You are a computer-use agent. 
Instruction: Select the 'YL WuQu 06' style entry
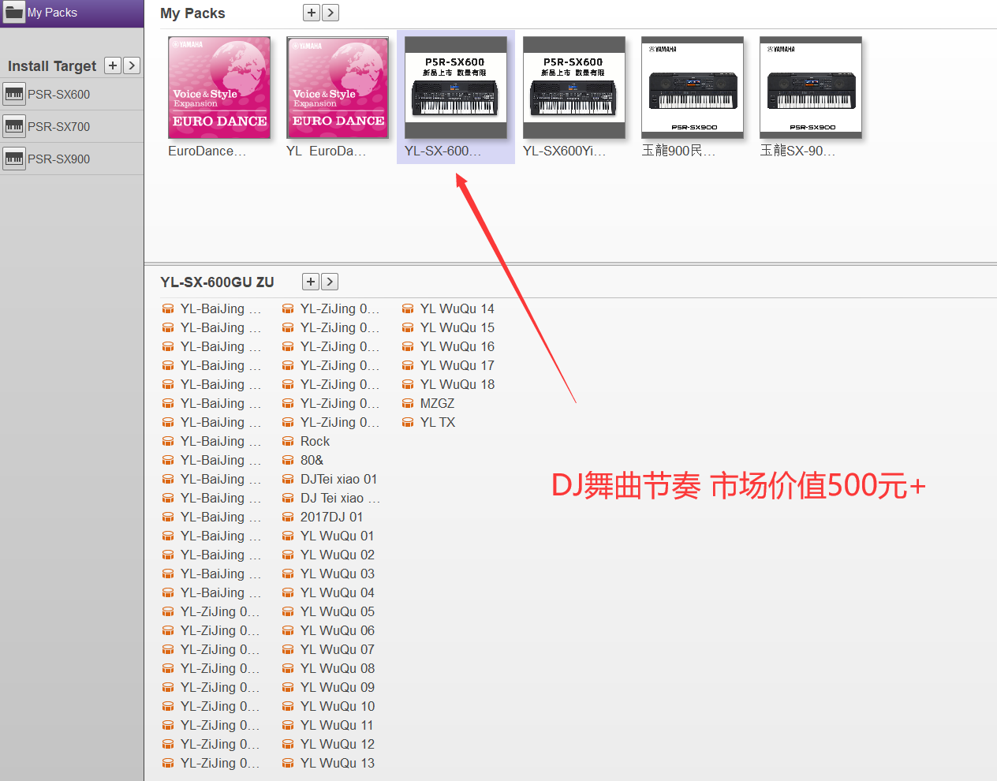338,630
